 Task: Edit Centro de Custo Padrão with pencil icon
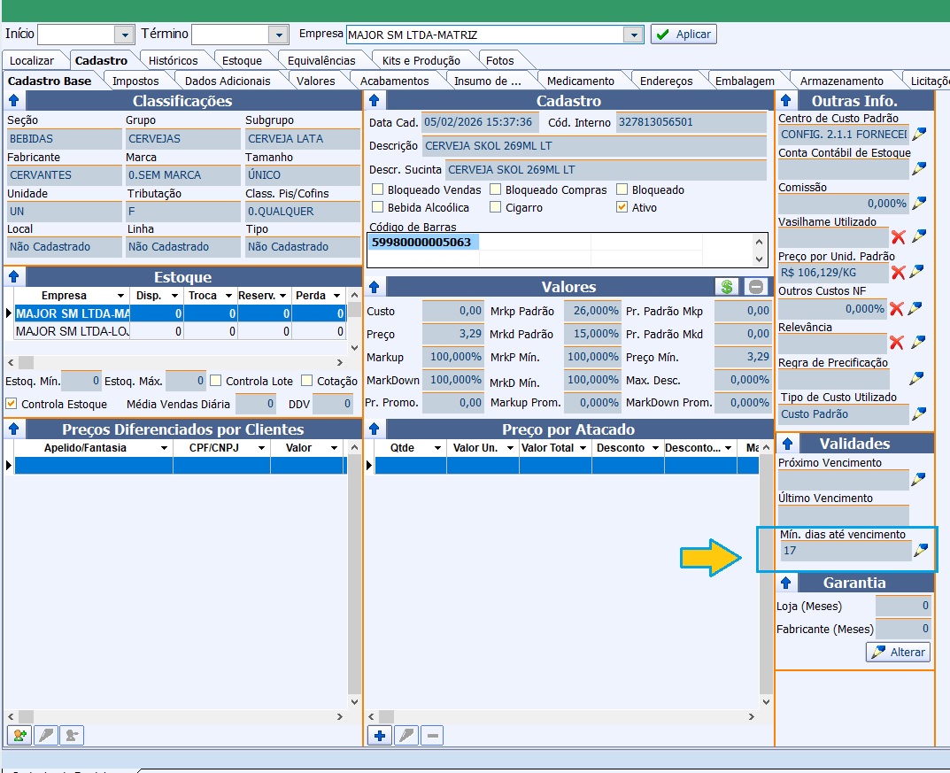(919, 135)
